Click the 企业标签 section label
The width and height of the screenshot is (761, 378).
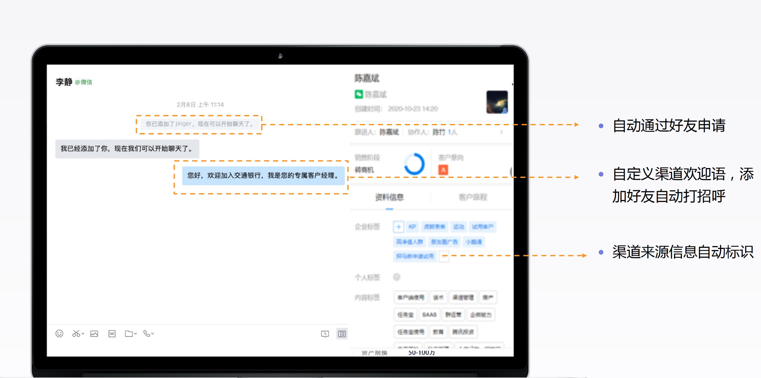(367, 227)
